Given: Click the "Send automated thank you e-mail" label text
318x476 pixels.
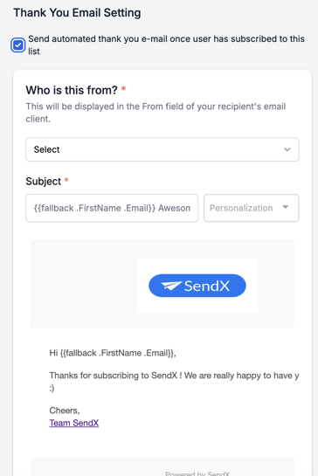Looking at the screenshot, I should pyautogui.click(x=166, y=45).
